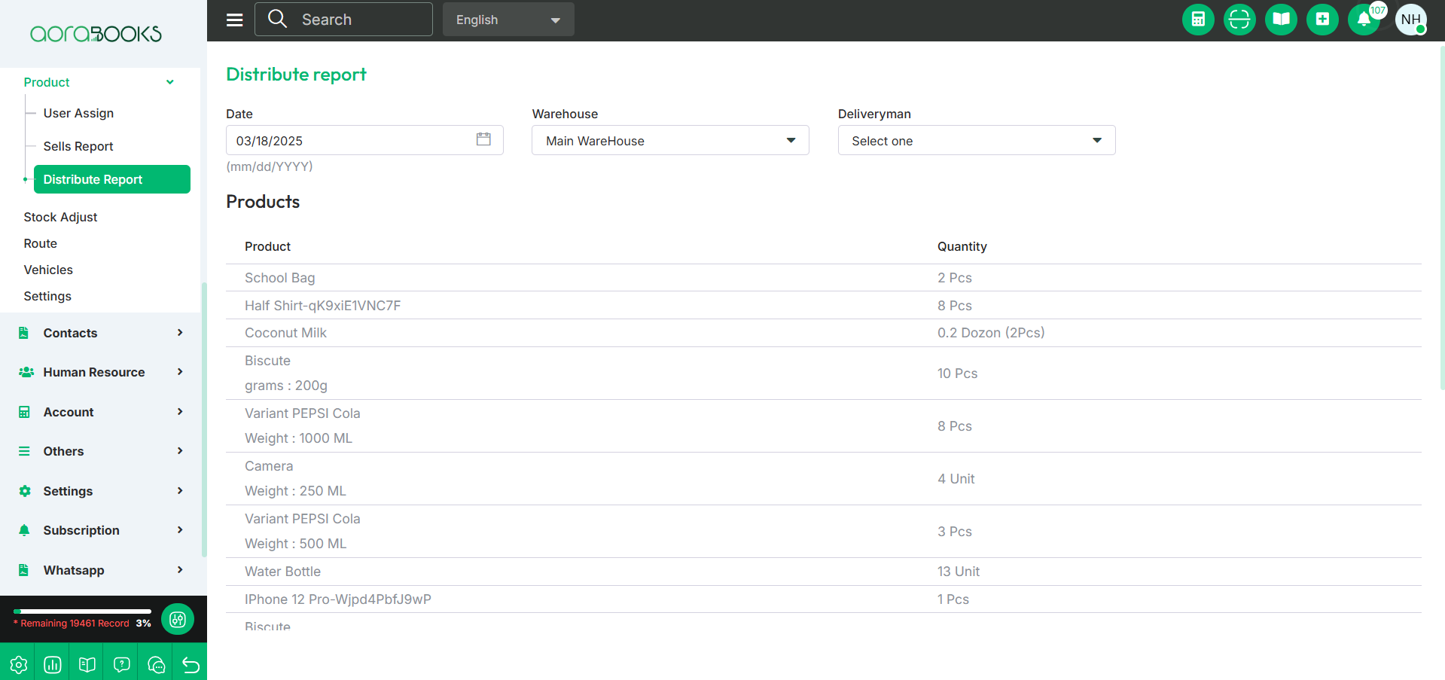1445x680 pixels.
Task: Open the English language dropdown
Action: (x=508, y=20)
